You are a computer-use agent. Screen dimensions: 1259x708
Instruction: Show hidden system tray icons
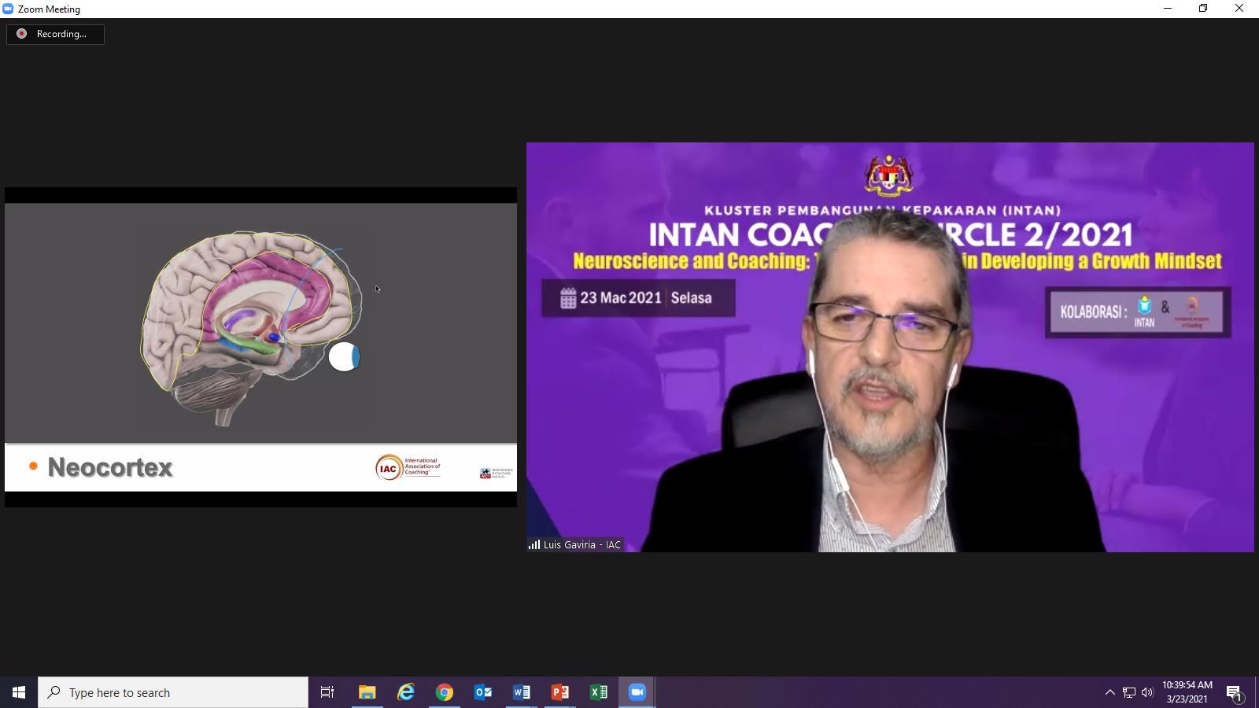(x=1109, y=692)
